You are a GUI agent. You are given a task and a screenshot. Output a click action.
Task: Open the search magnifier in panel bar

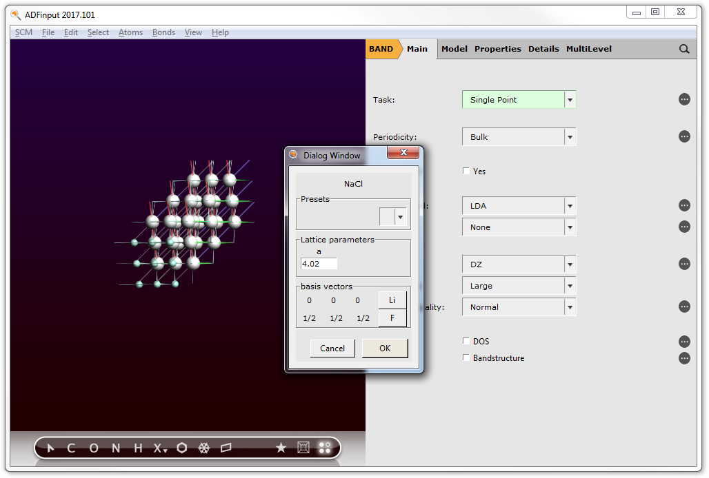click(x=684, y=49)
